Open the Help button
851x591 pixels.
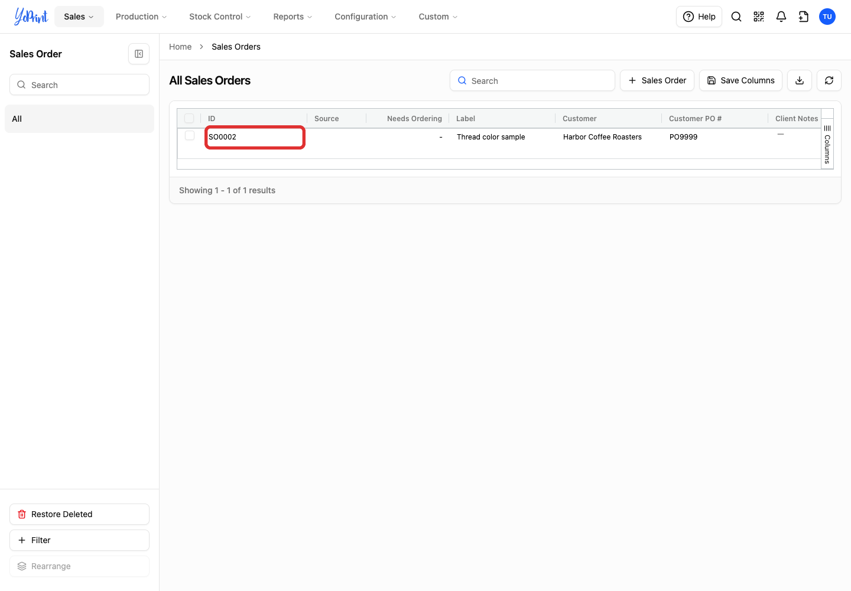coord(699,17)
